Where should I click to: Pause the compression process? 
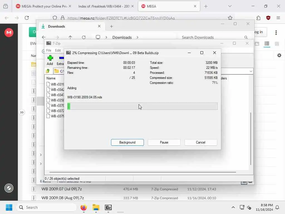[x=164, y=142]
